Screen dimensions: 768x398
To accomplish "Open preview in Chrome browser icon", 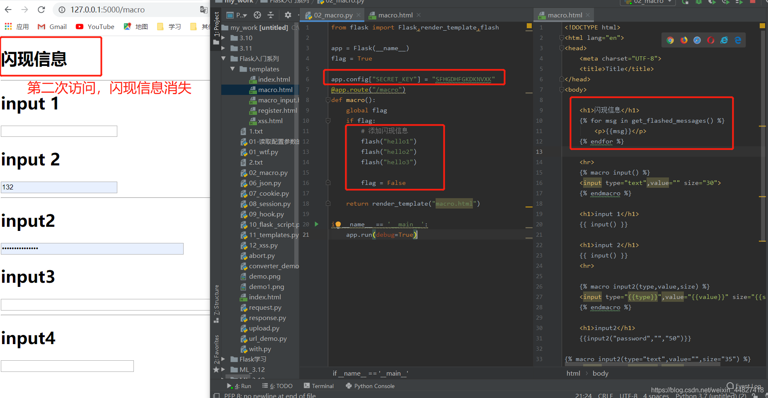I will tap(670, 40).
